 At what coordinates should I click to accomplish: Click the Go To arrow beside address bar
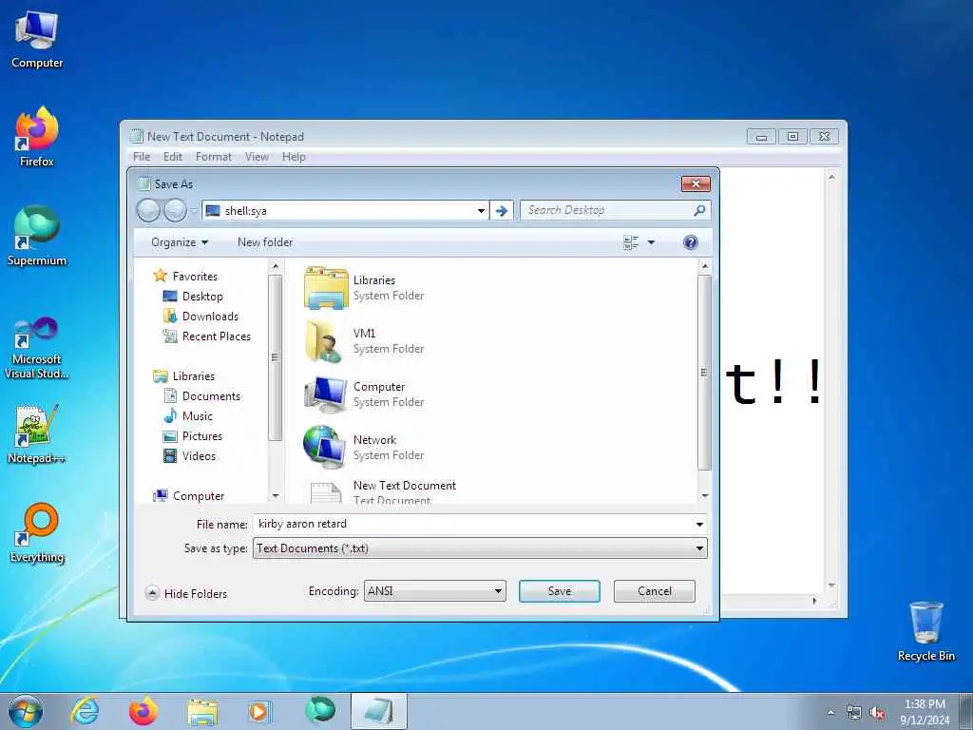point(502,211)
